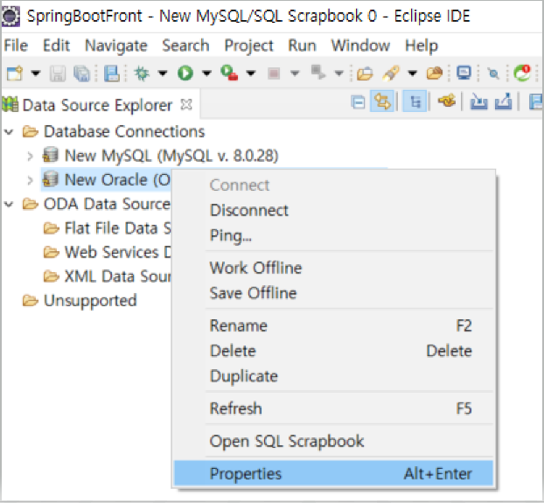Click the Export profiles icon
This screenshot has height=503, width=544.
[x=504, y=101]
